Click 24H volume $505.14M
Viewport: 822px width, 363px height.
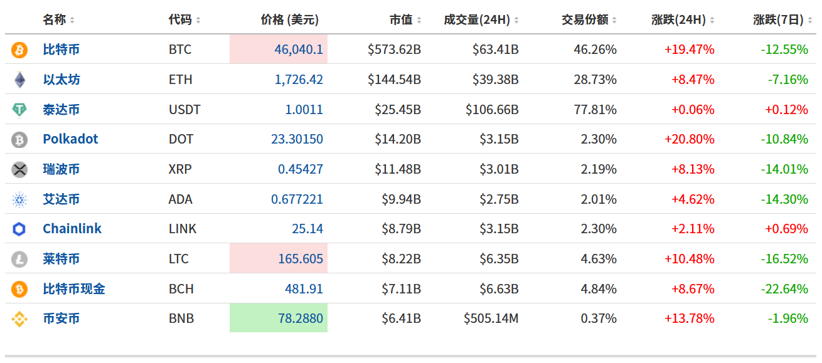click(491, 319)
